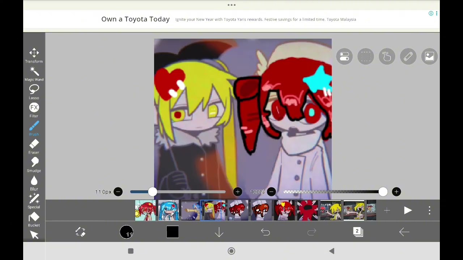Select the Magic Wand tool

34,74
